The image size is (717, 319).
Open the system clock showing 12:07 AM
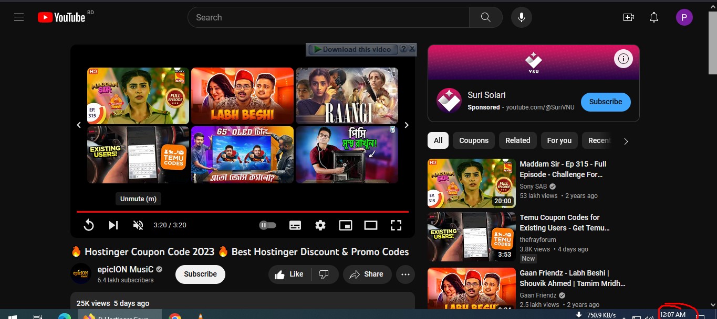click(673, 314)
